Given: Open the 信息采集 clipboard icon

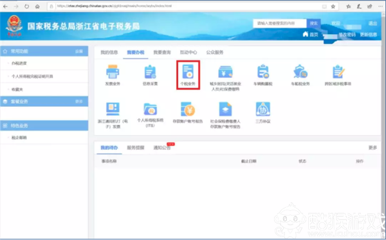Looking at the screenshot, I should pyautogui.click(x=150, y=72).
